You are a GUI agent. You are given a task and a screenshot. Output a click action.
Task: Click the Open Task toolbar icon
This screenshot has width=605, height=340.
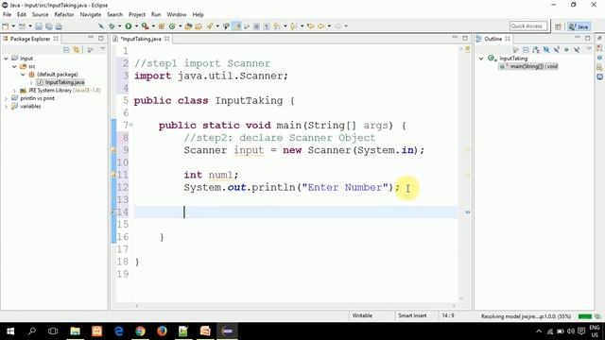tap(199, 26)
